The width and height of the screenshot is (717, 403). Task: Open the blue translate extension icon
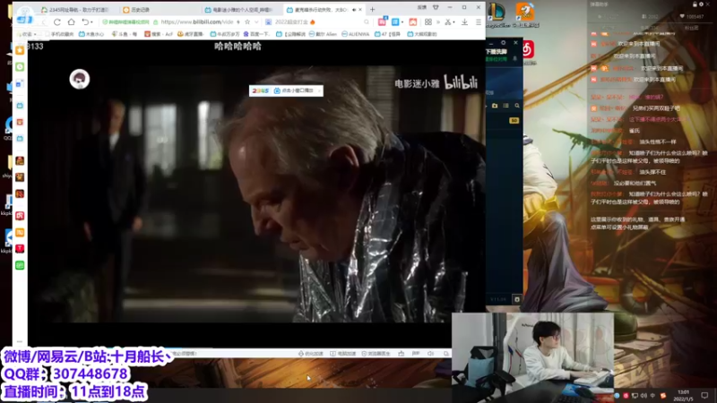395,21
